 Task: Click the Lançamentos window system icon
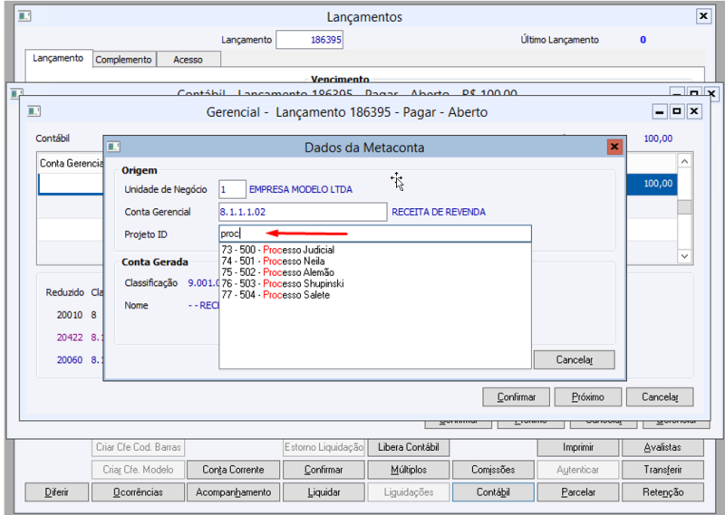(24, 16)
